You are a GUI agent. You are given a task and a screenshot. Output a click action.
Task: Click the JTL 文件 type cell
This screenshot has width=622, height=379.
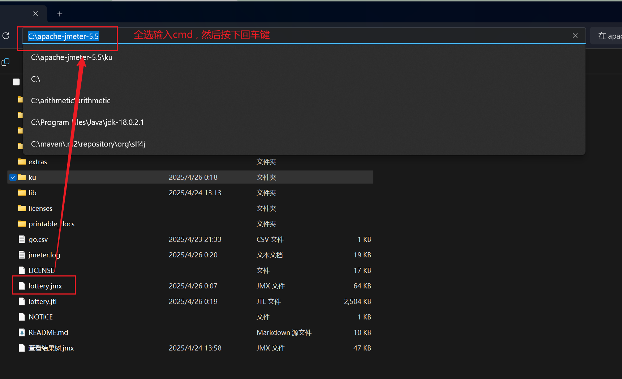point(269,301)
